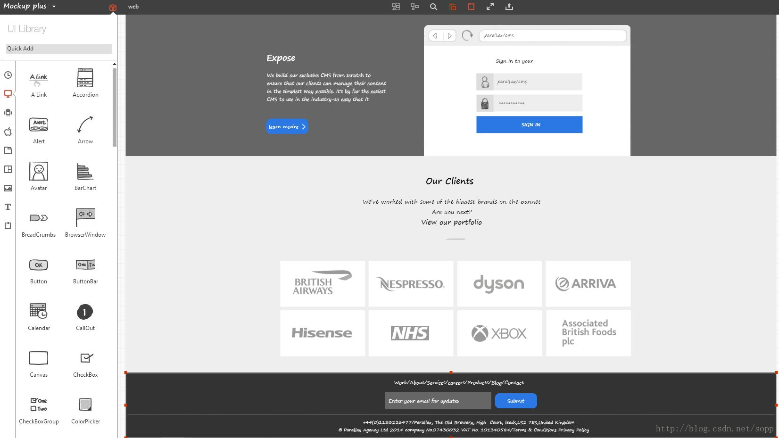Click the username field in sign-in form
Image resolution: width=779 pixels, height=438 pixels.
click(529, 82)
